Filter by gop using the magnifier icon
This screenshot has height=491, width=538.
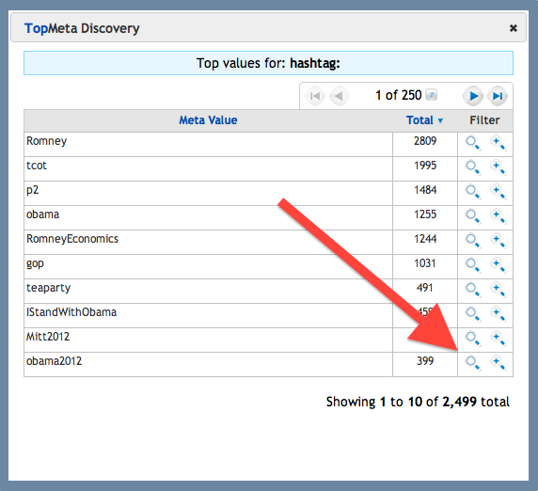pyautogui.click(x=473, y=265)
